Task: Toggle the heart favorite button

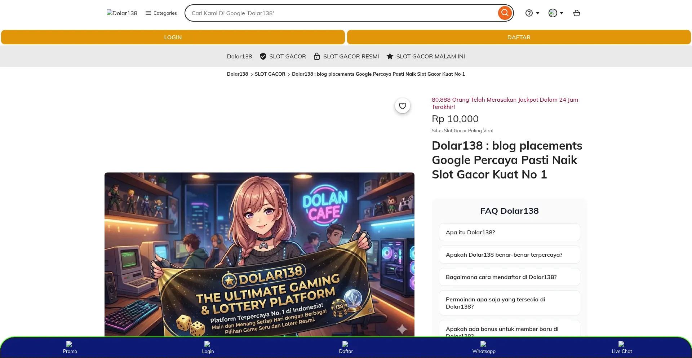Action: click(x=403, y=106)
